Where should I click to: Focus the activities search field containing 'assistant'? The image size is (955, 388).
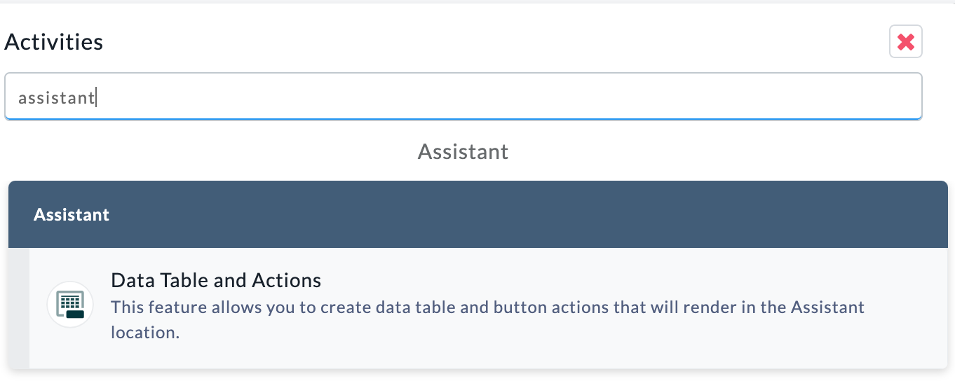click(463, 96)
